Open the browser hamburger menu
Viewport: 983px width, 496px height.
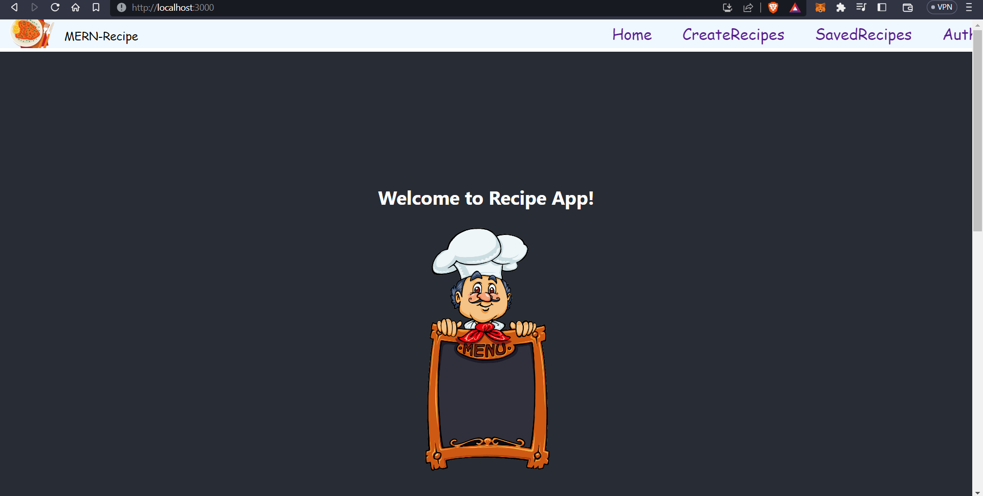click(969, 8)
